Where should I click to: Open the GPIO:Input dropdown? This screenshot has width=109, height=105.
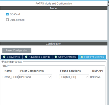click(35, 77)
